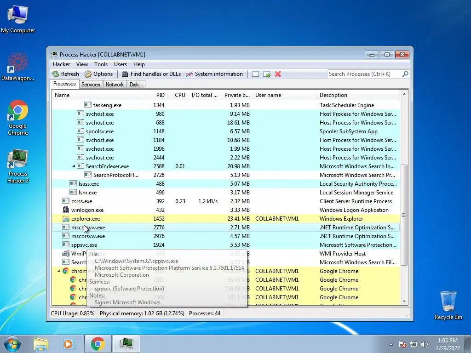Click the Process Hacker 2 desktop shortcut
The width and height of the screenshot is (471, 353).
[18, 165]
